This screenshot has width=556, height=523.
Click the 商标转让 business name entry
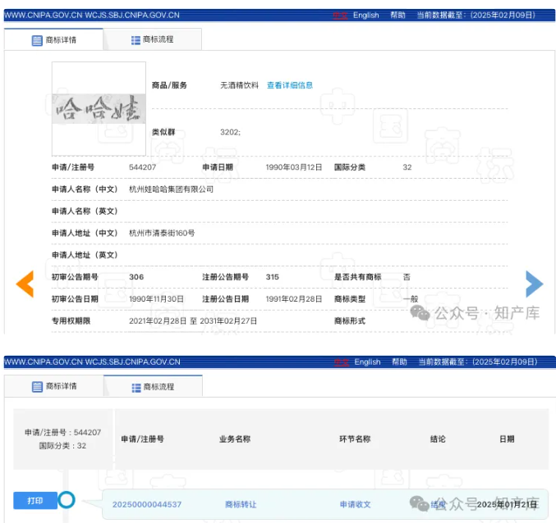(x=241, y=504)
